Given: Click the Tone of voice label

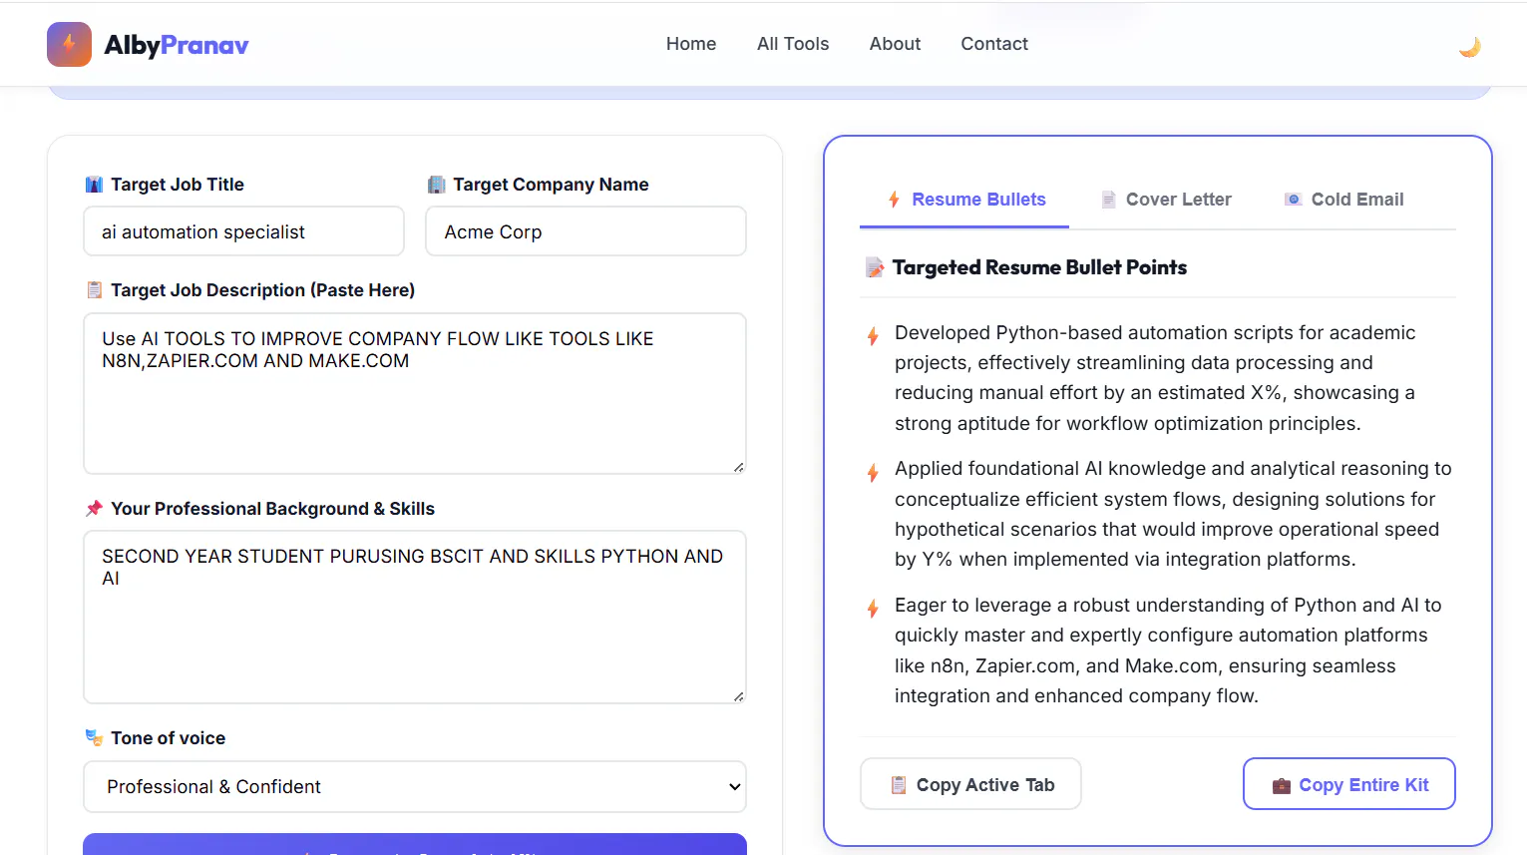Looking at the screenshot, I should tap(168, 738).
